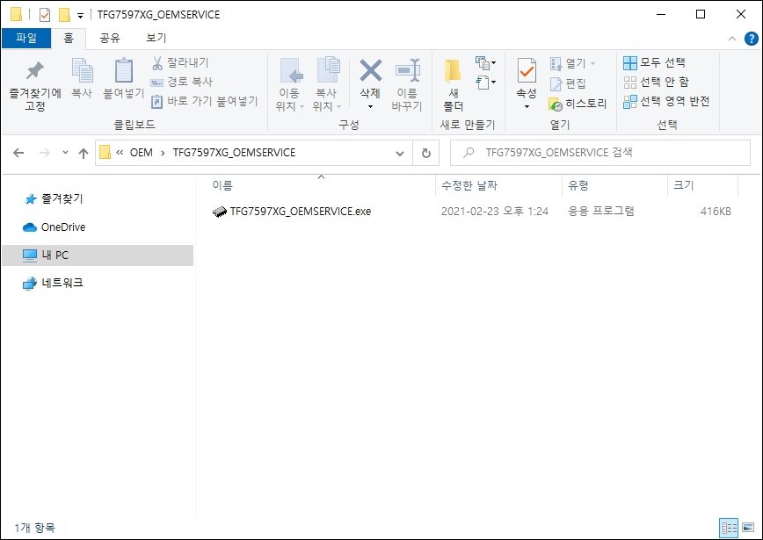Open the folder icon address dropdown chevron «
Image resolution: width=763 pixels, height=540 pixels.
click(120, 153)
